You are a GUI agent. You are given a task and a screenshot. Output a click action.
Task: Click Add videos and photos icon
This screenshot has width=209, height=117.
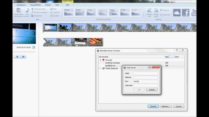click(x=19, y=10)
